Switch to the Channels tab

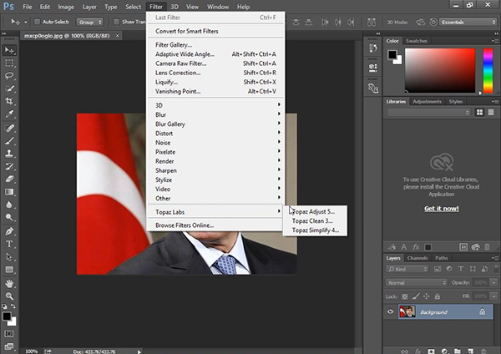[417, 258]
